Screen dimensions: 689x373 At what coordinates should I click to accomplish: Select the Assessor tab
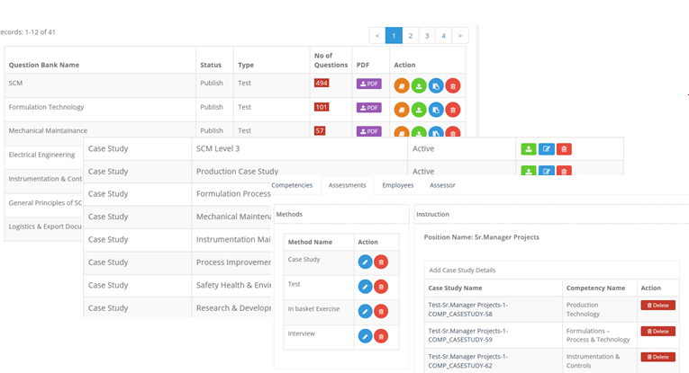[442, 185]
